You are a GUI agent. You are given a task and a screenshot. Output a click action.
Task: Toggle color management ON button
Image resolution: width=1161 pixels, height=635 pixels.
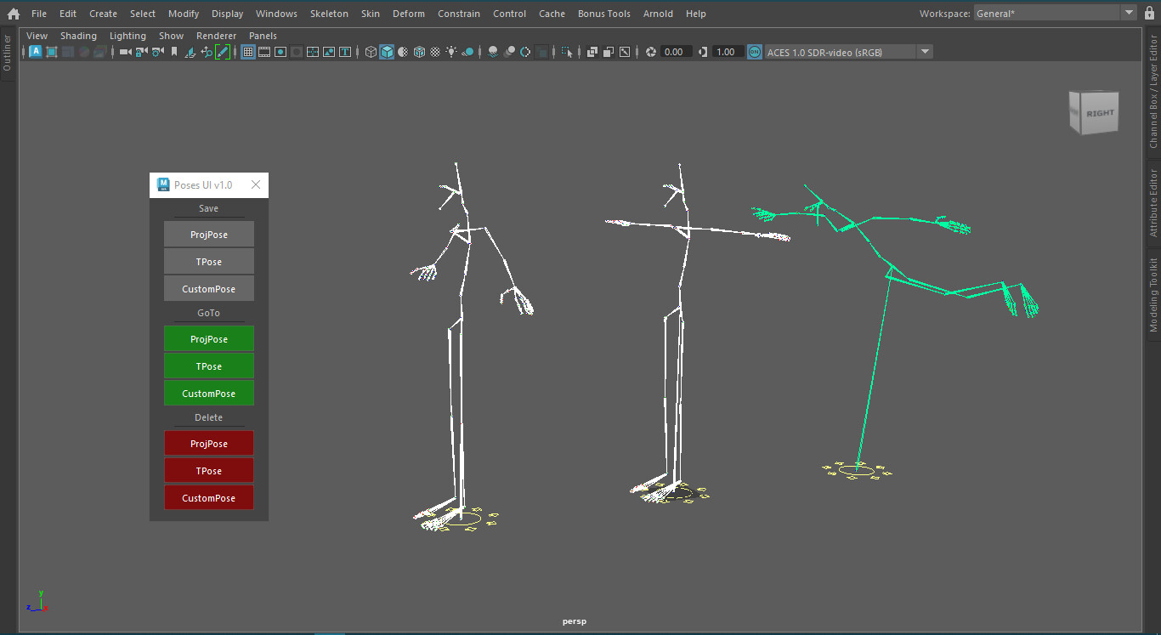tap(755, 51)
